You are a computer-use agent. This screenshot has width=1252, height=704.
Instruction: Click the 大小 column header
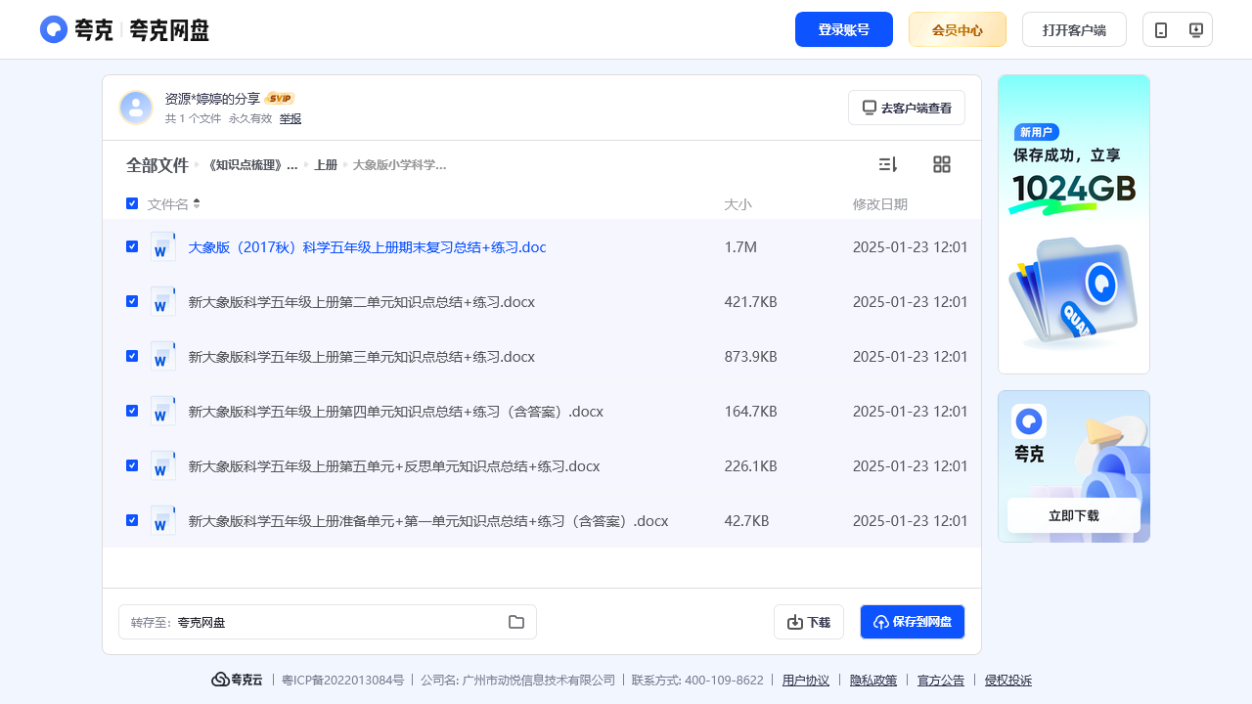(738, 204)
